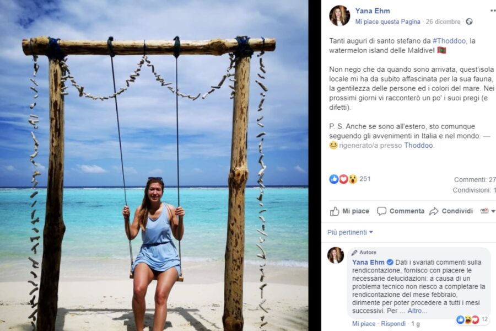Click the Wow reaction emoji
The image size is (496, 331).
click(352, 178)
